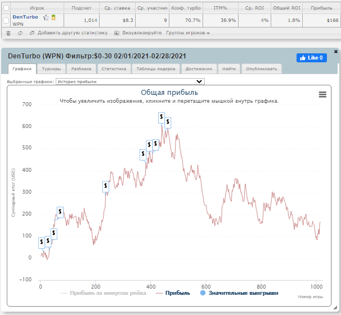Screen dimensions: 341x315
Task: Open the Найти tab
Action: tap(229, 69)
